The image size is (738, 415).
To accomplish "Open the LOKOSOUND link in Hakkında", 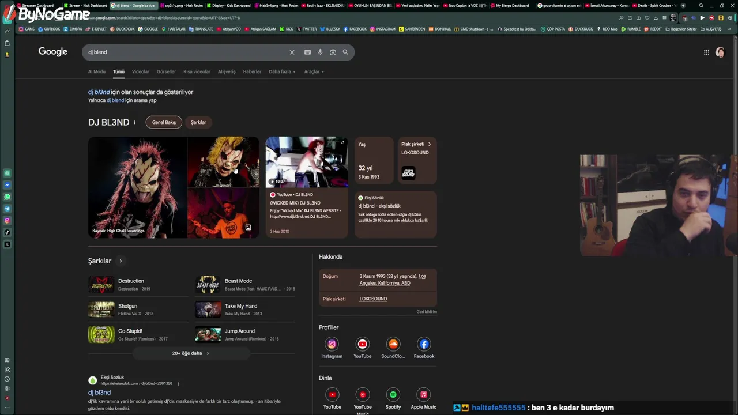I will [x=373, y=299].
